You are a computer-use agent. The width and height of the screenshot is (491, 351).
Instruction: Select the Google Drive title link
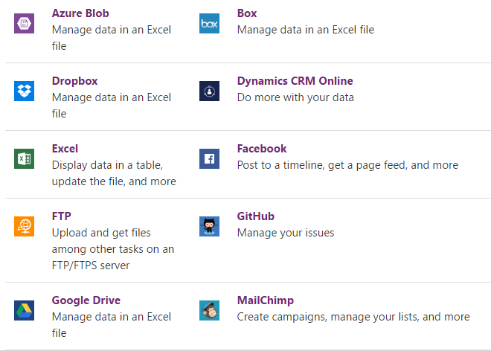(x=86, y=300)
